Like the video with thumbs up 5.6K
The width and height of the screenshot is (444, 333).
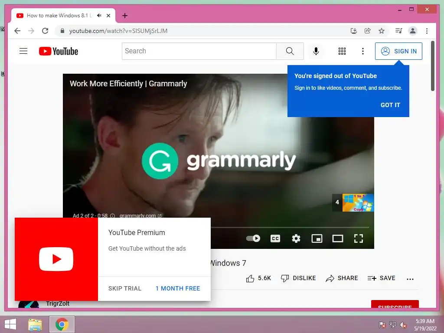coord(258,278)
